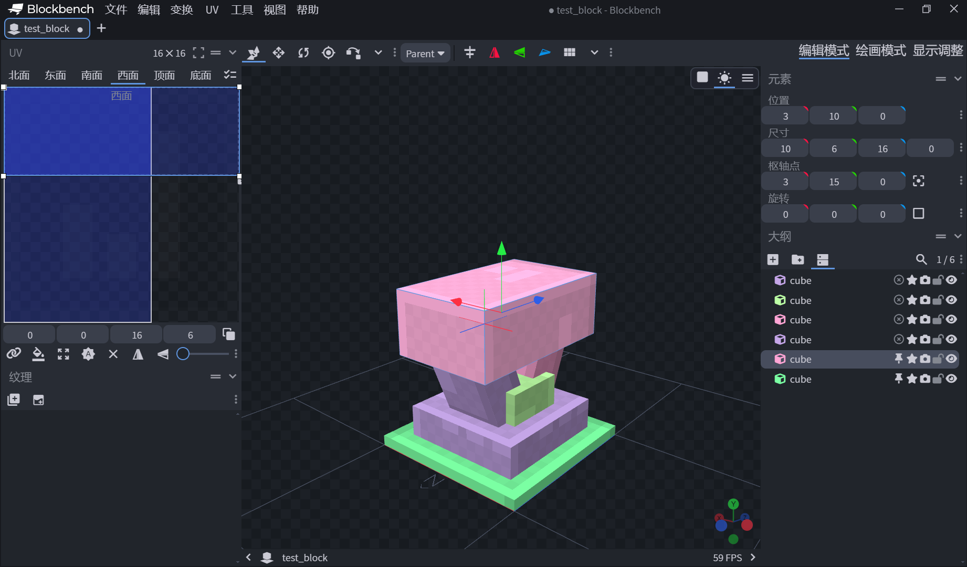Switch to 显示调整 mode

(x=938, y=50)
